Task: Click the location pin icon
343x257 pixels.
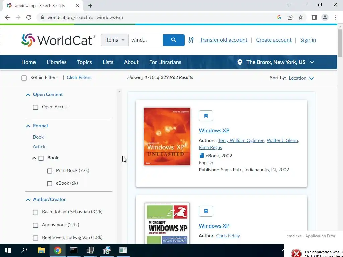Action: point(240,62)
